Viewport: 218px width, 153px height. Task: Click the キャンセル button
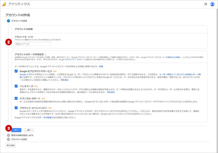point(11,145)
